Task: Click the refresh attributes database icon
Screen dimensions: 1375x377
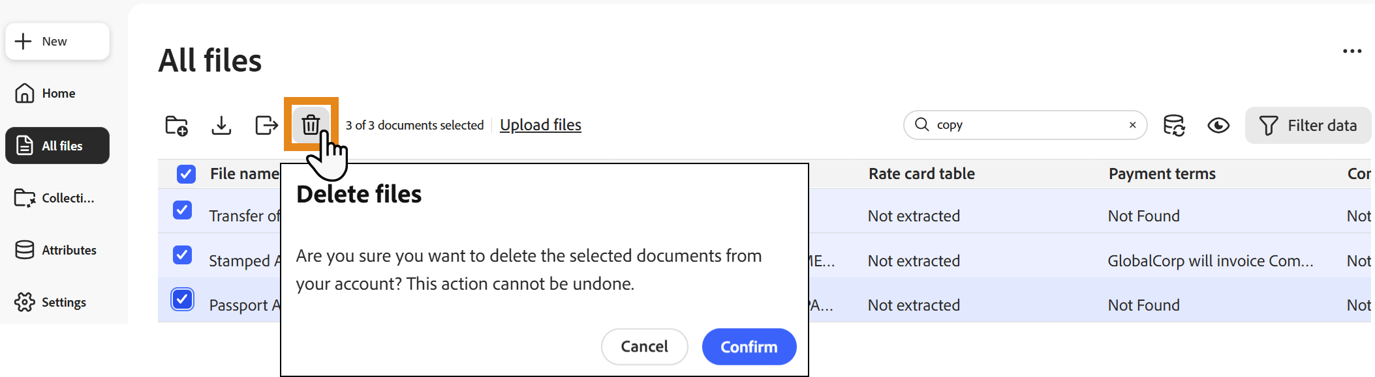Action: click(1174, 125)
